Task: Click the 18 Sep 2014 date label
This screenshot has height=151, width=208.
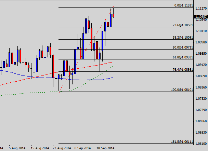Action: [106, 148]
